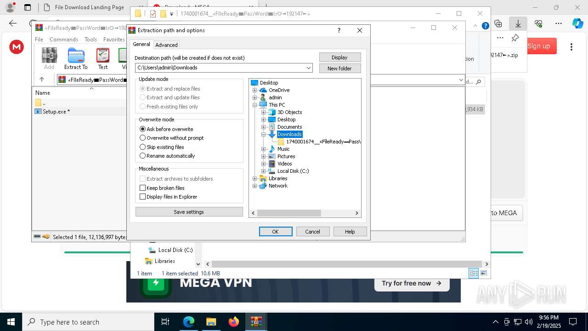
Task: Click the help question mark in Explorer
Action: [485, 26]
